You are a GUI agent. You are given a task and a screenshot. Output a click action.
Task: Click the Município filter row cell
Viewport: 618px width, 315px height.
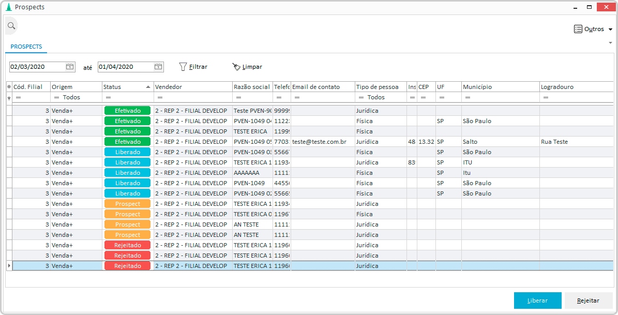click(x=501, y=97)
